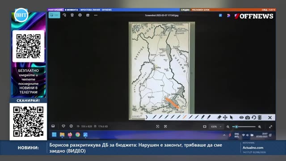Print the image from Photos toolbar
Screen dimensions: 286x161
(x=80, y=15)
